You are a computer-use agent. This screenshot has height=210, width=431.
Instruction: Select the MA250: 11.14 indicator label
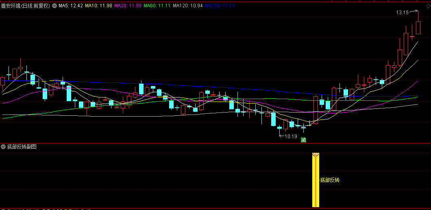[220, 6]
